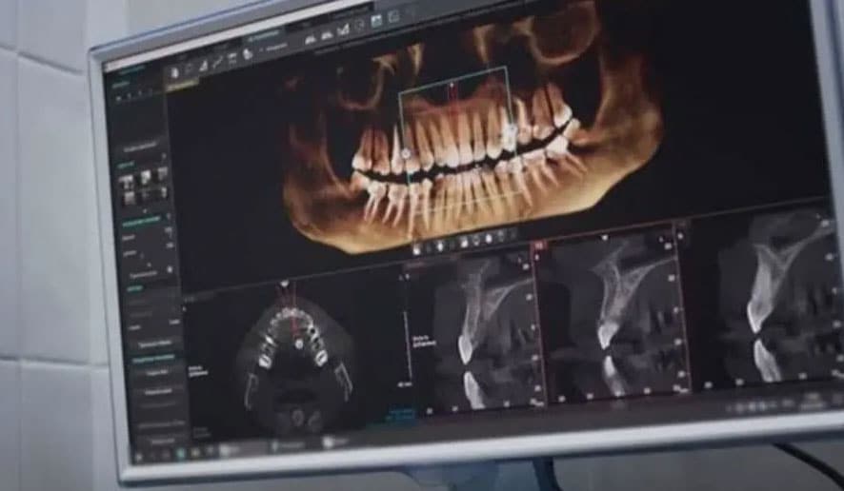
Task: Click the round handle on the left edge of the selection box
Action: 405,153
